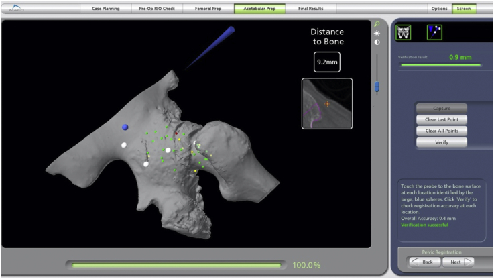Screen dimensions: 494x279
Task: Go to Femoral Prep tab
Action: [206, 9]
